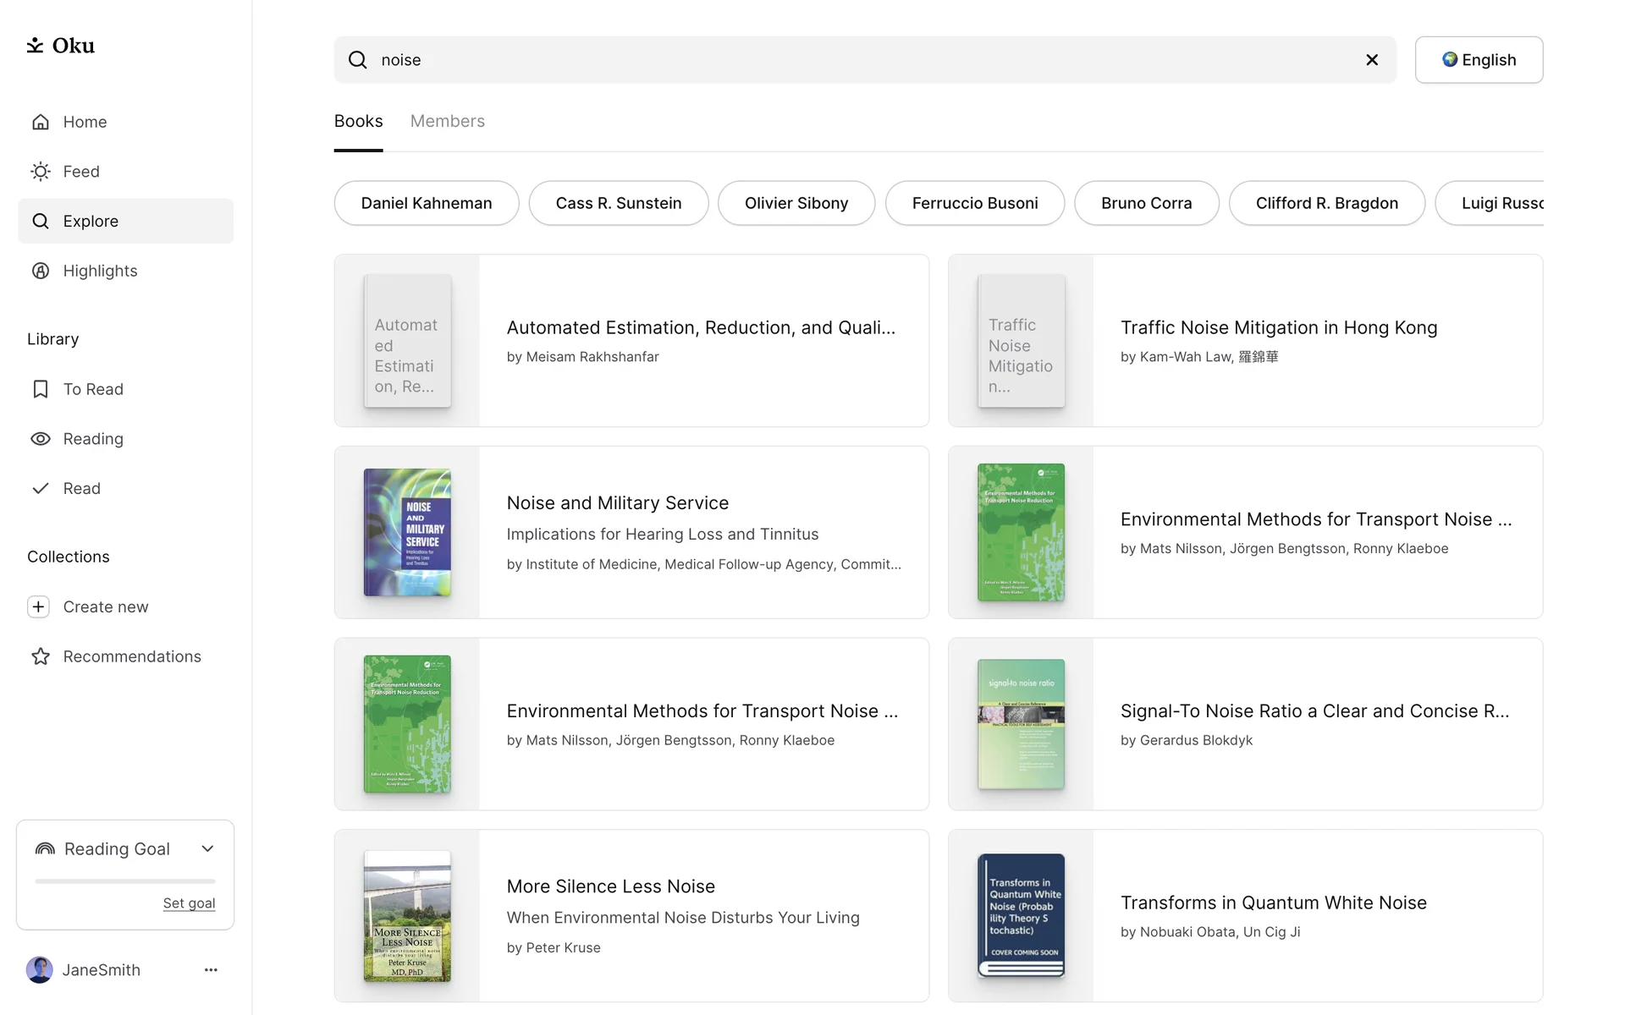The width and height of the screenshot is (1625, 1015).
Task: Click the Set goal link
Action: coord(189,903)
